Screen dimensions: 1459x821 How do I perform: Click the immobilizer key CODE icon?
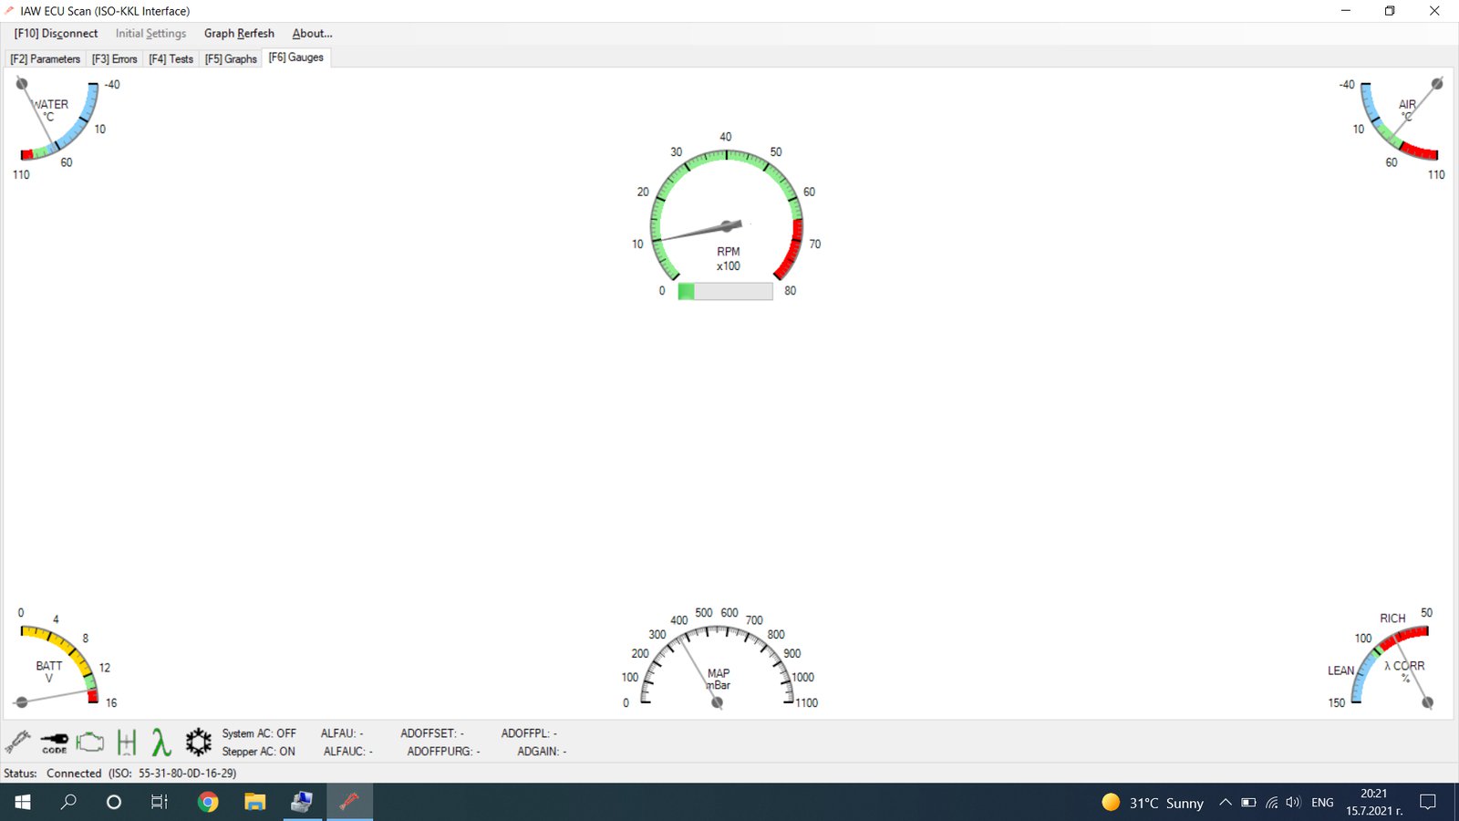(x=54, y=743)
